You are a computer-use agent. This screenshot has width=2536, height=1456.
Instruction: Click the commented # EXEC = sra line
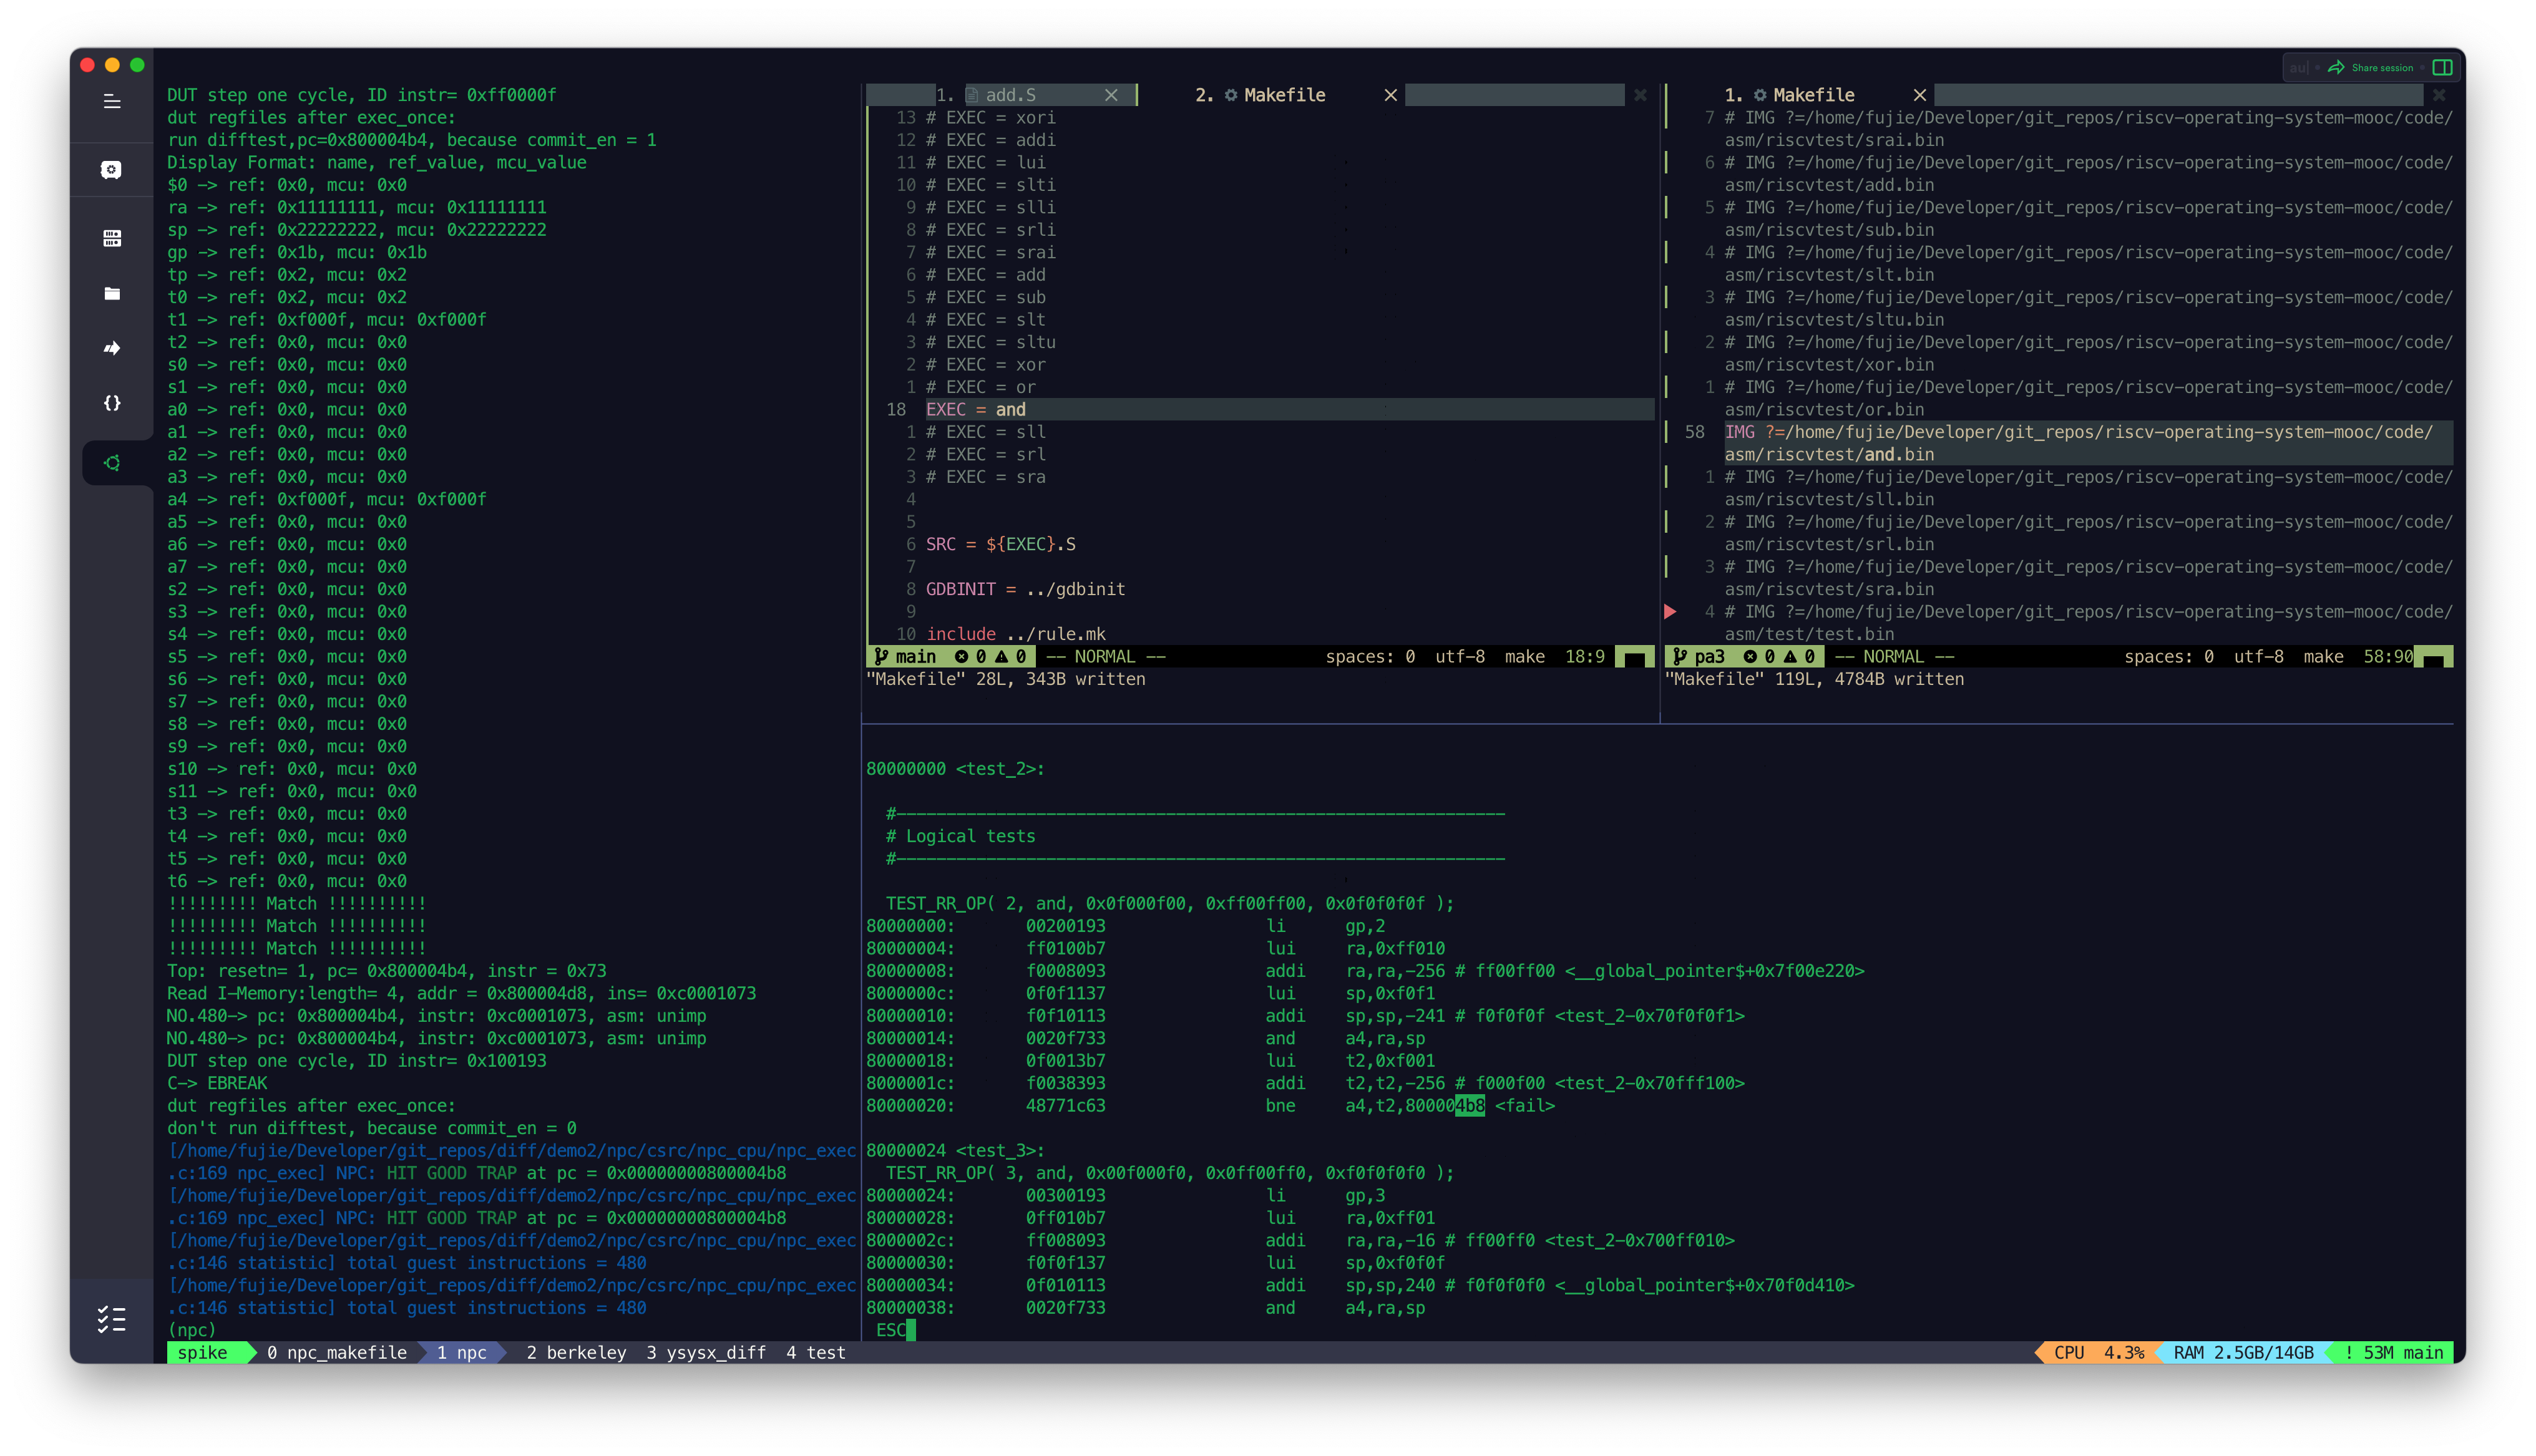[985, 477]
